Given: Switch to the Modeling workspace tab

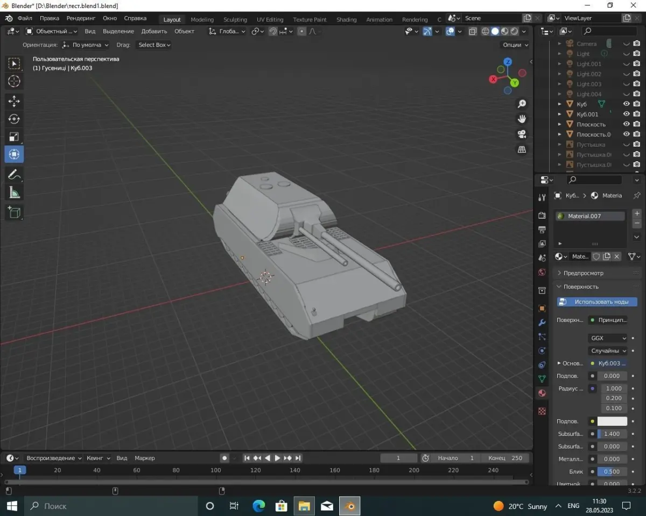Looking at the screenshot, I should (202, 19).
